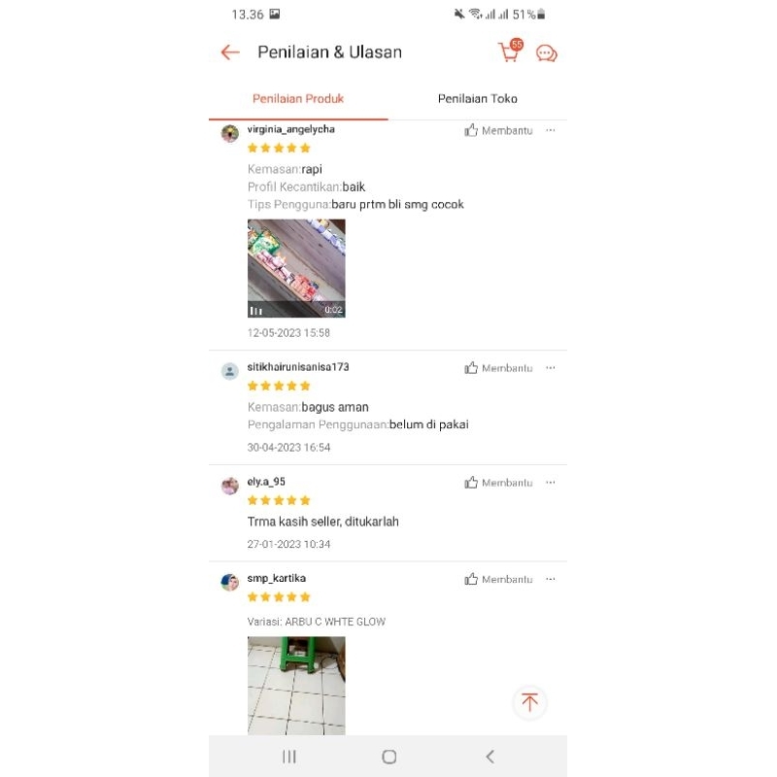The width and height of the screenshot is (777, 777).
Task: Open the chat messages icon
Action: (547, 53)
